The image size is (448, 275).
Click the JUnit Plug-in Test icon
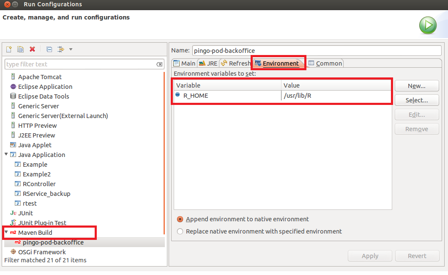13,223
